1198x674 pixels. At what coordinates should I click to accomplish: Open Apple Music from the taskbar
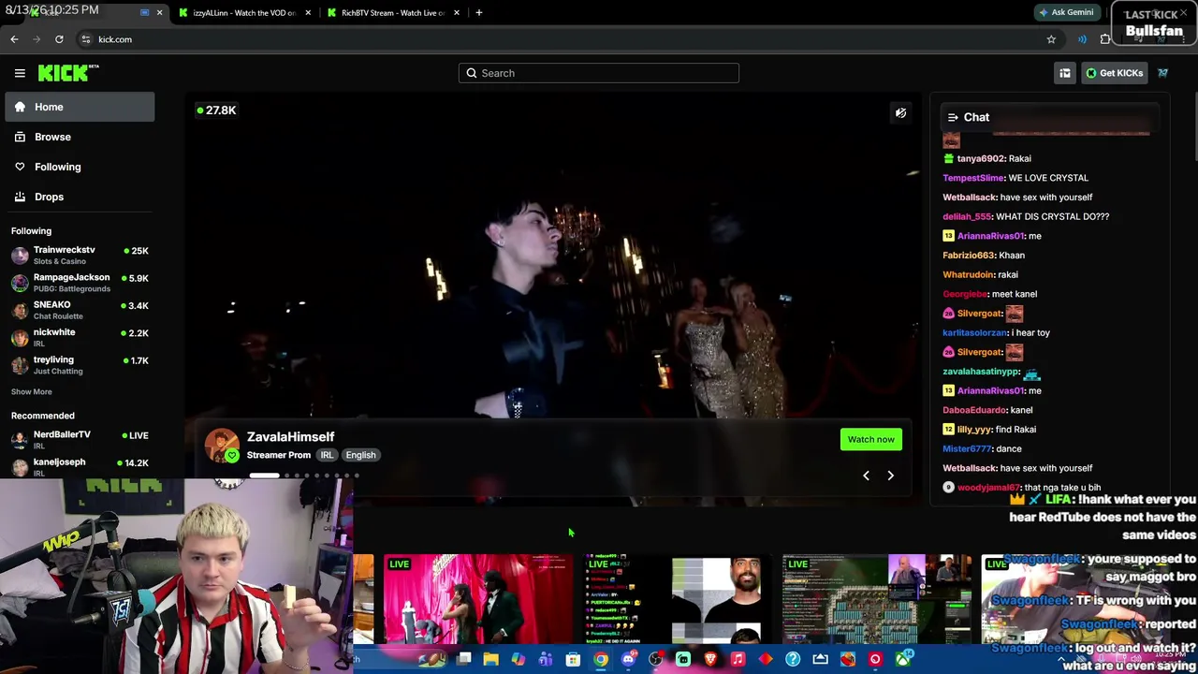pyautogui.click(x=738, y=660)
